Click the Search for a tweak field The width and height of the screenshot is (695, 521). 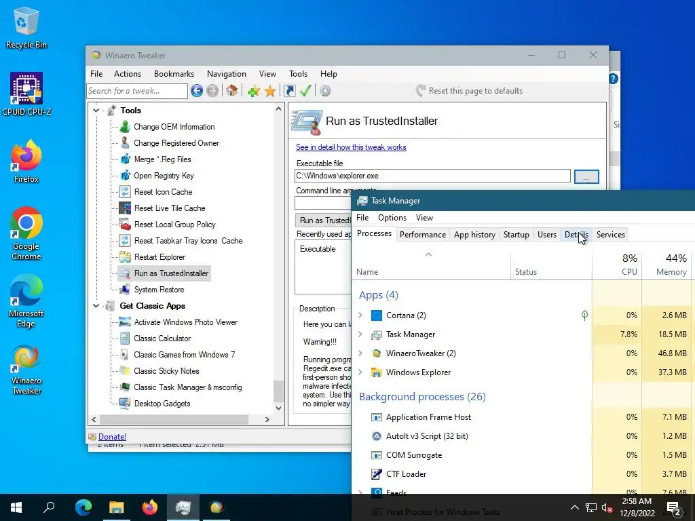click(137, 91)
